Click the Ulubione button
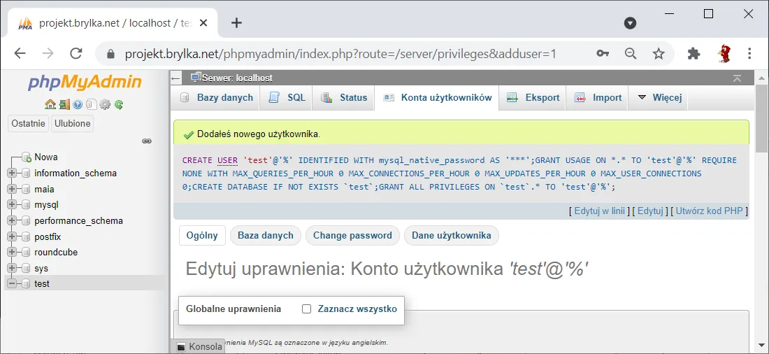The width and height of the screenshot is (769, 354). (73, 123)
